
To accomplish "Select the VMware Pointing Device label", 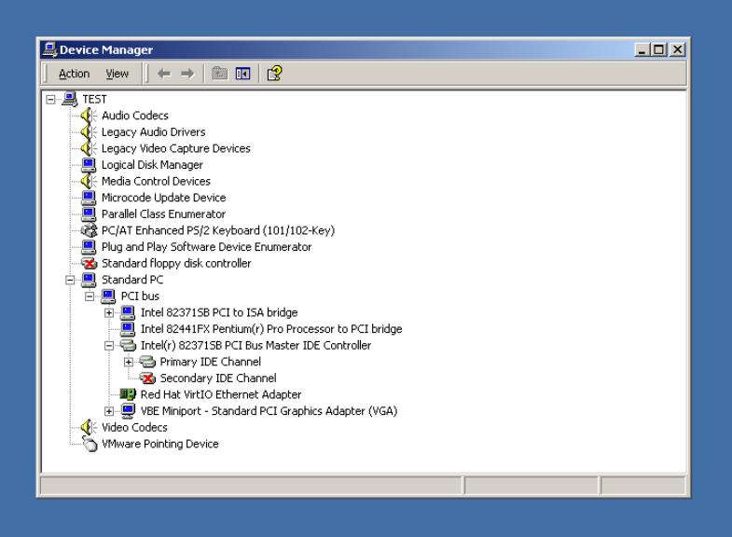I will point(160,444).
